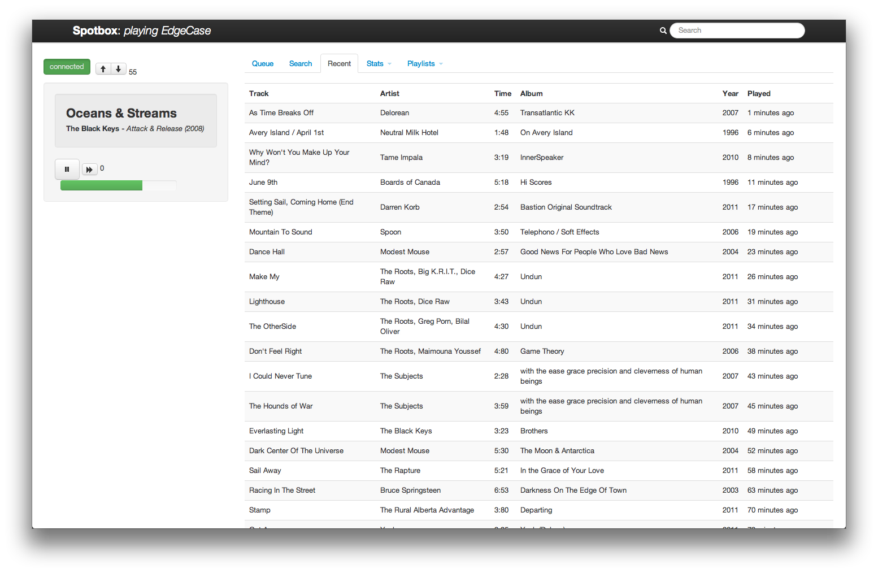Screen dimensions: 878x573
Task: Pause the current track
Action: [67, 169]
